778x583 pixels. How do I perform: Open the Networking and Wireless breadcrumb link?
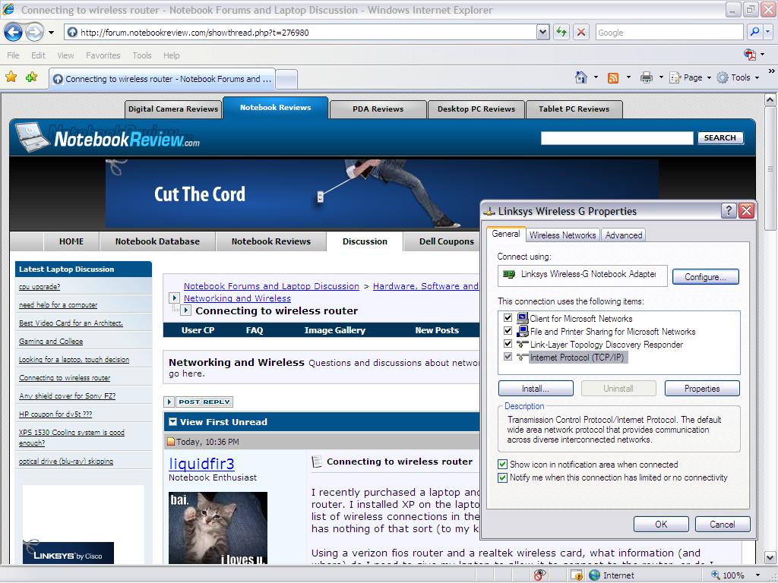coord(237,298)
